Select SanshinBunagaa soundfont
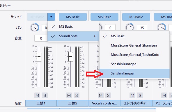Screen dimensions: 172x112 134,64
